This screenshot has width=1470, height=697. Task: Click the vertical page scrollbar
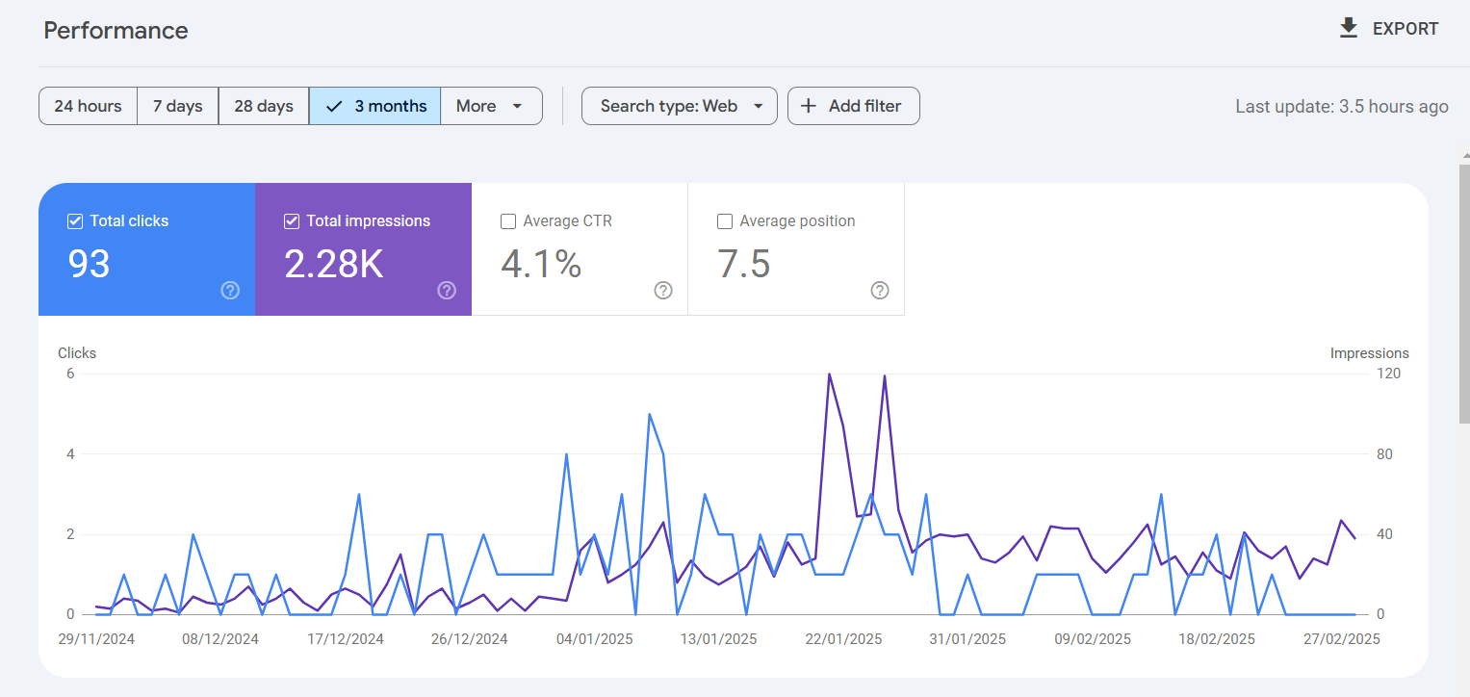point(1464,289)
